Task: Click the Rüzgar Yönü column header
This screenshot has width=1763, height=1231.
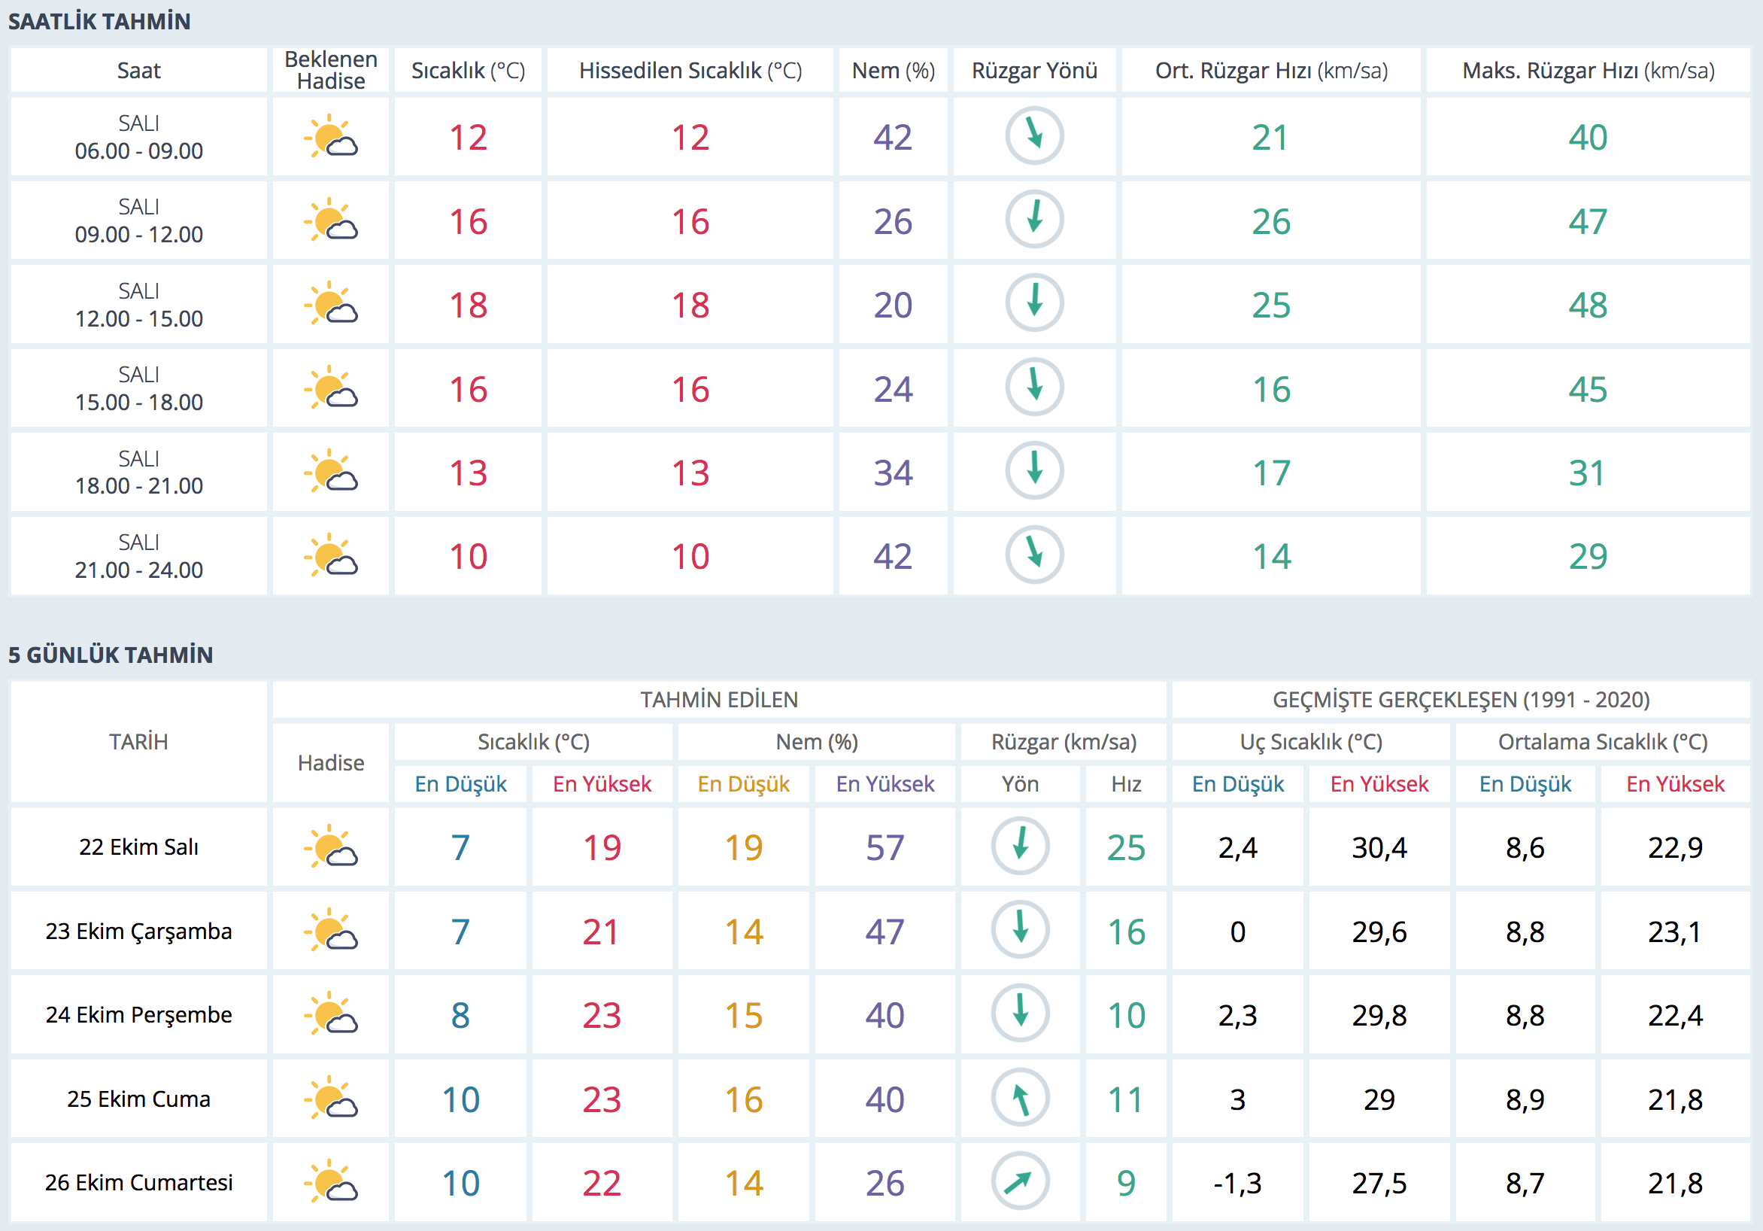Action: pyautogui.click(x=1034, y=71)
